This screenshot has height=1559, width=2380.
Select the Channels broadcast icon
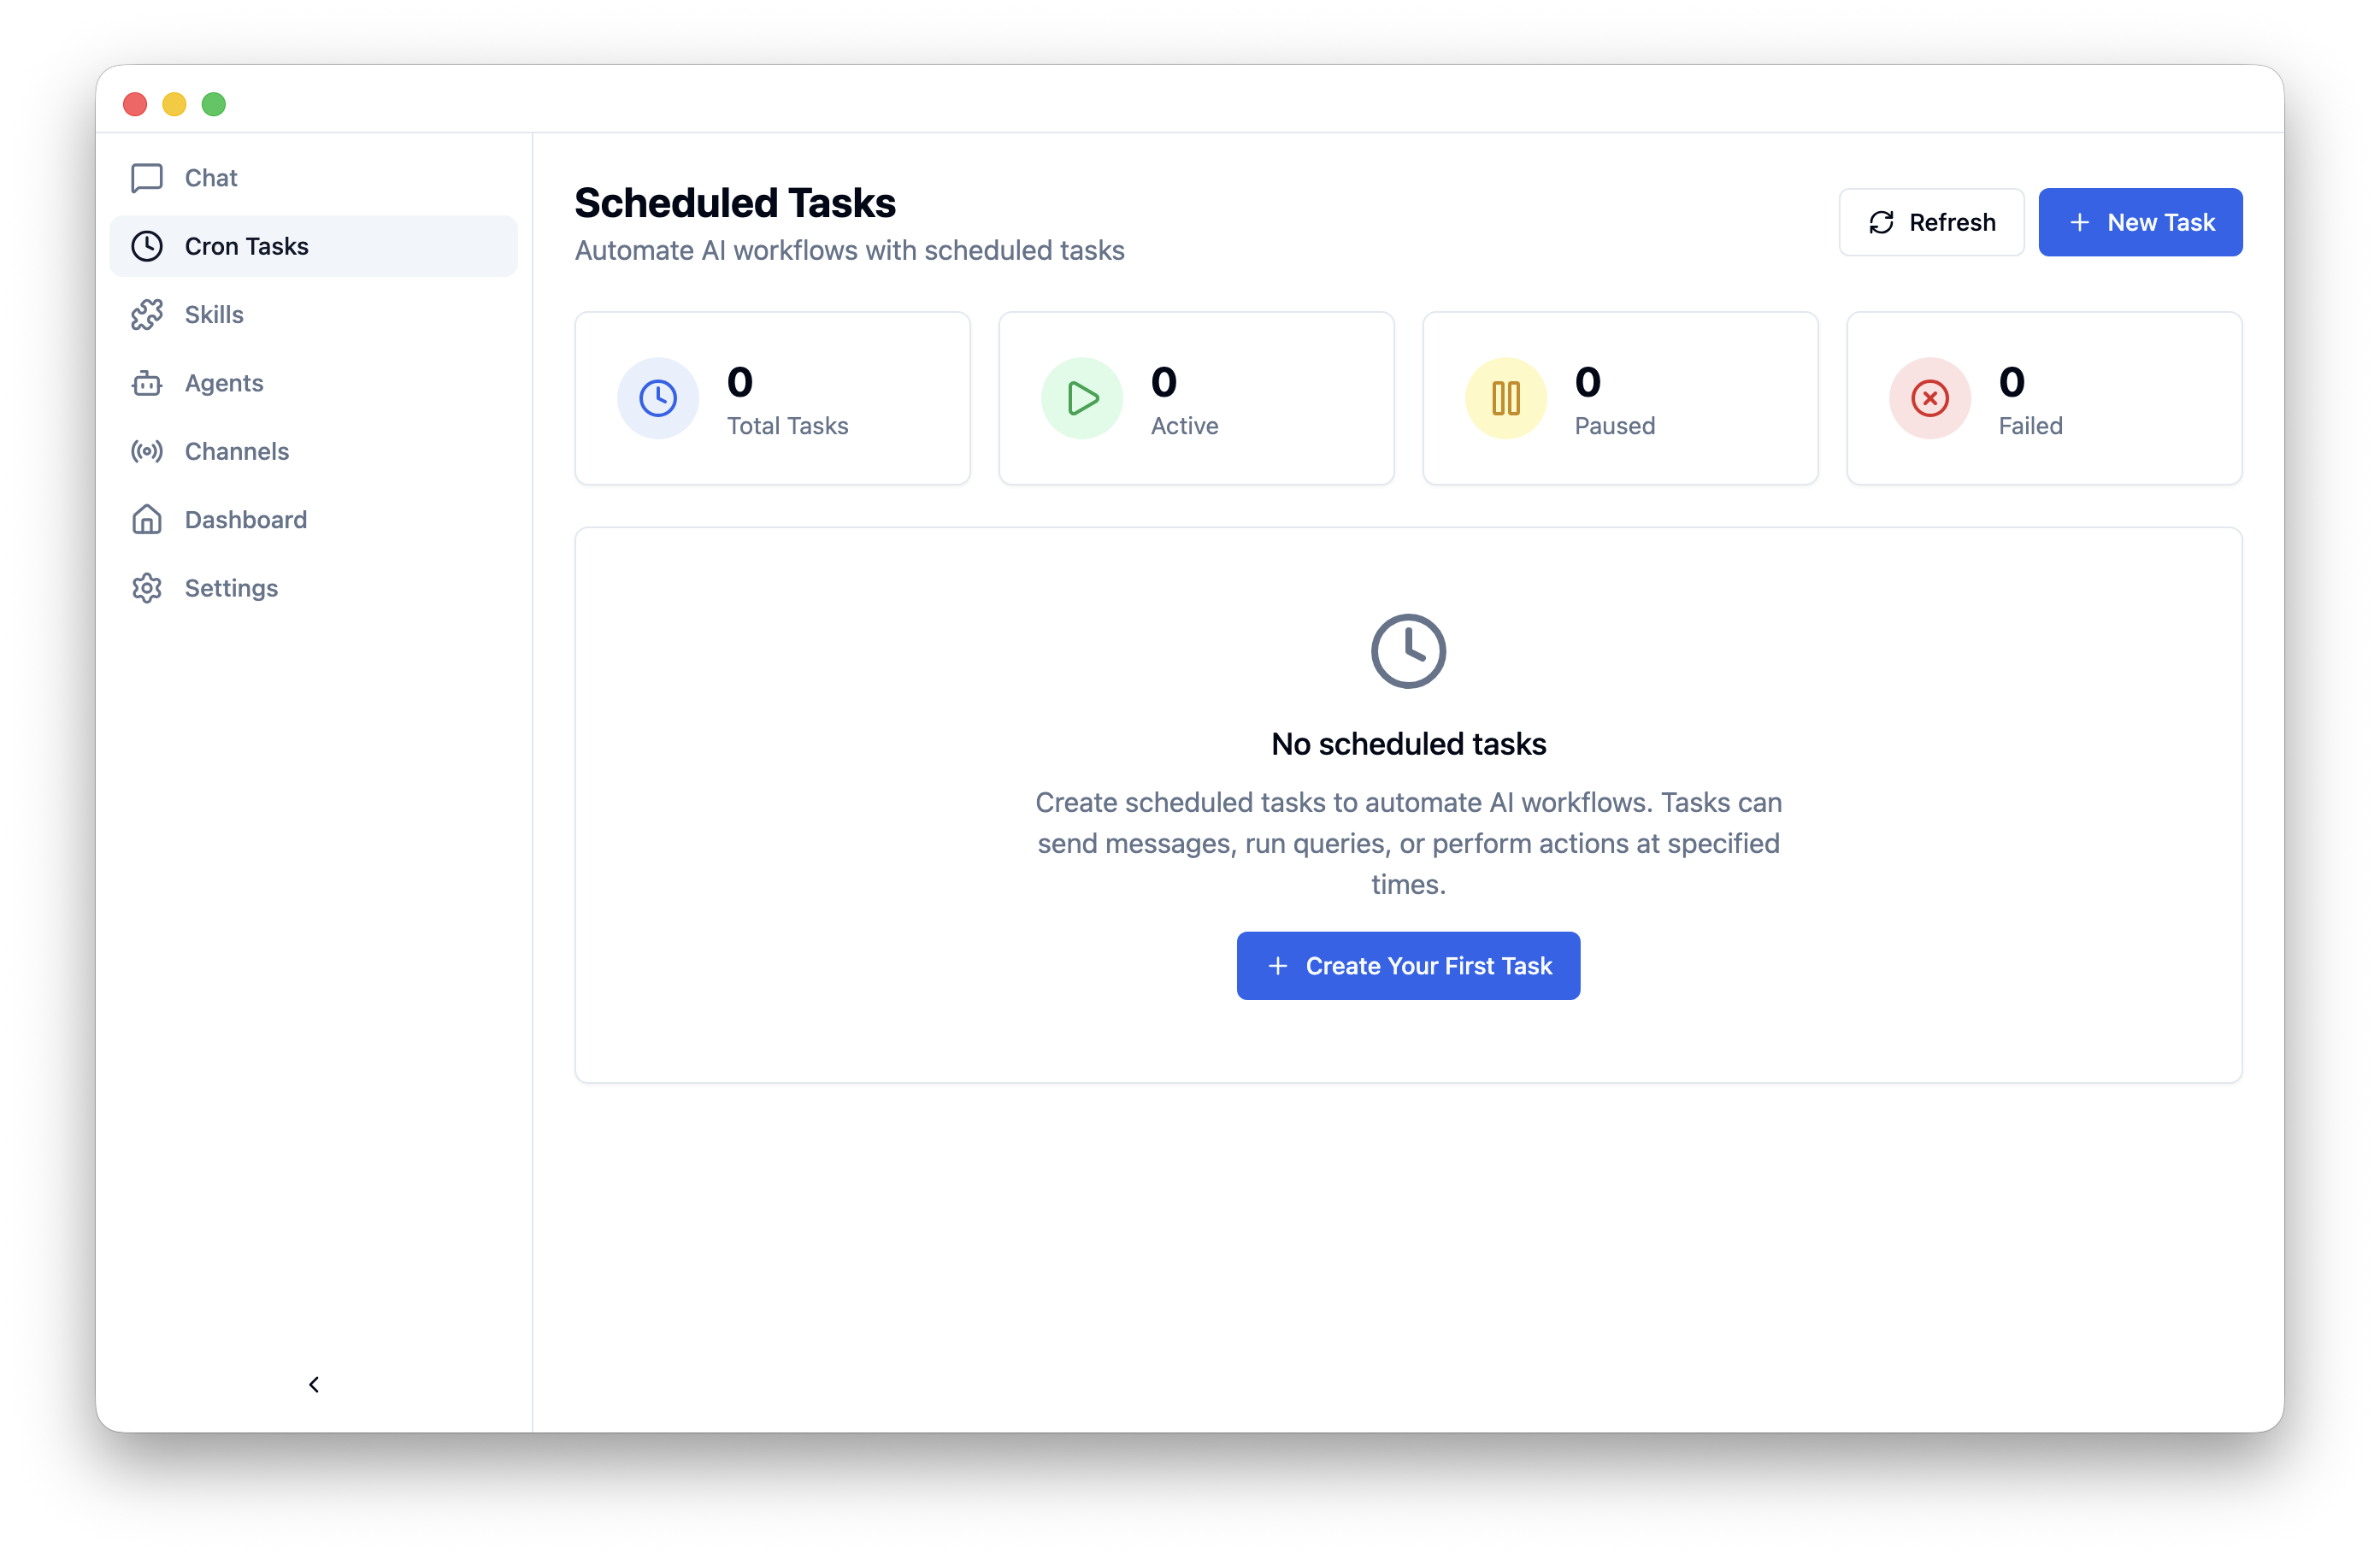pyautogui.click(x=147, y=451)
